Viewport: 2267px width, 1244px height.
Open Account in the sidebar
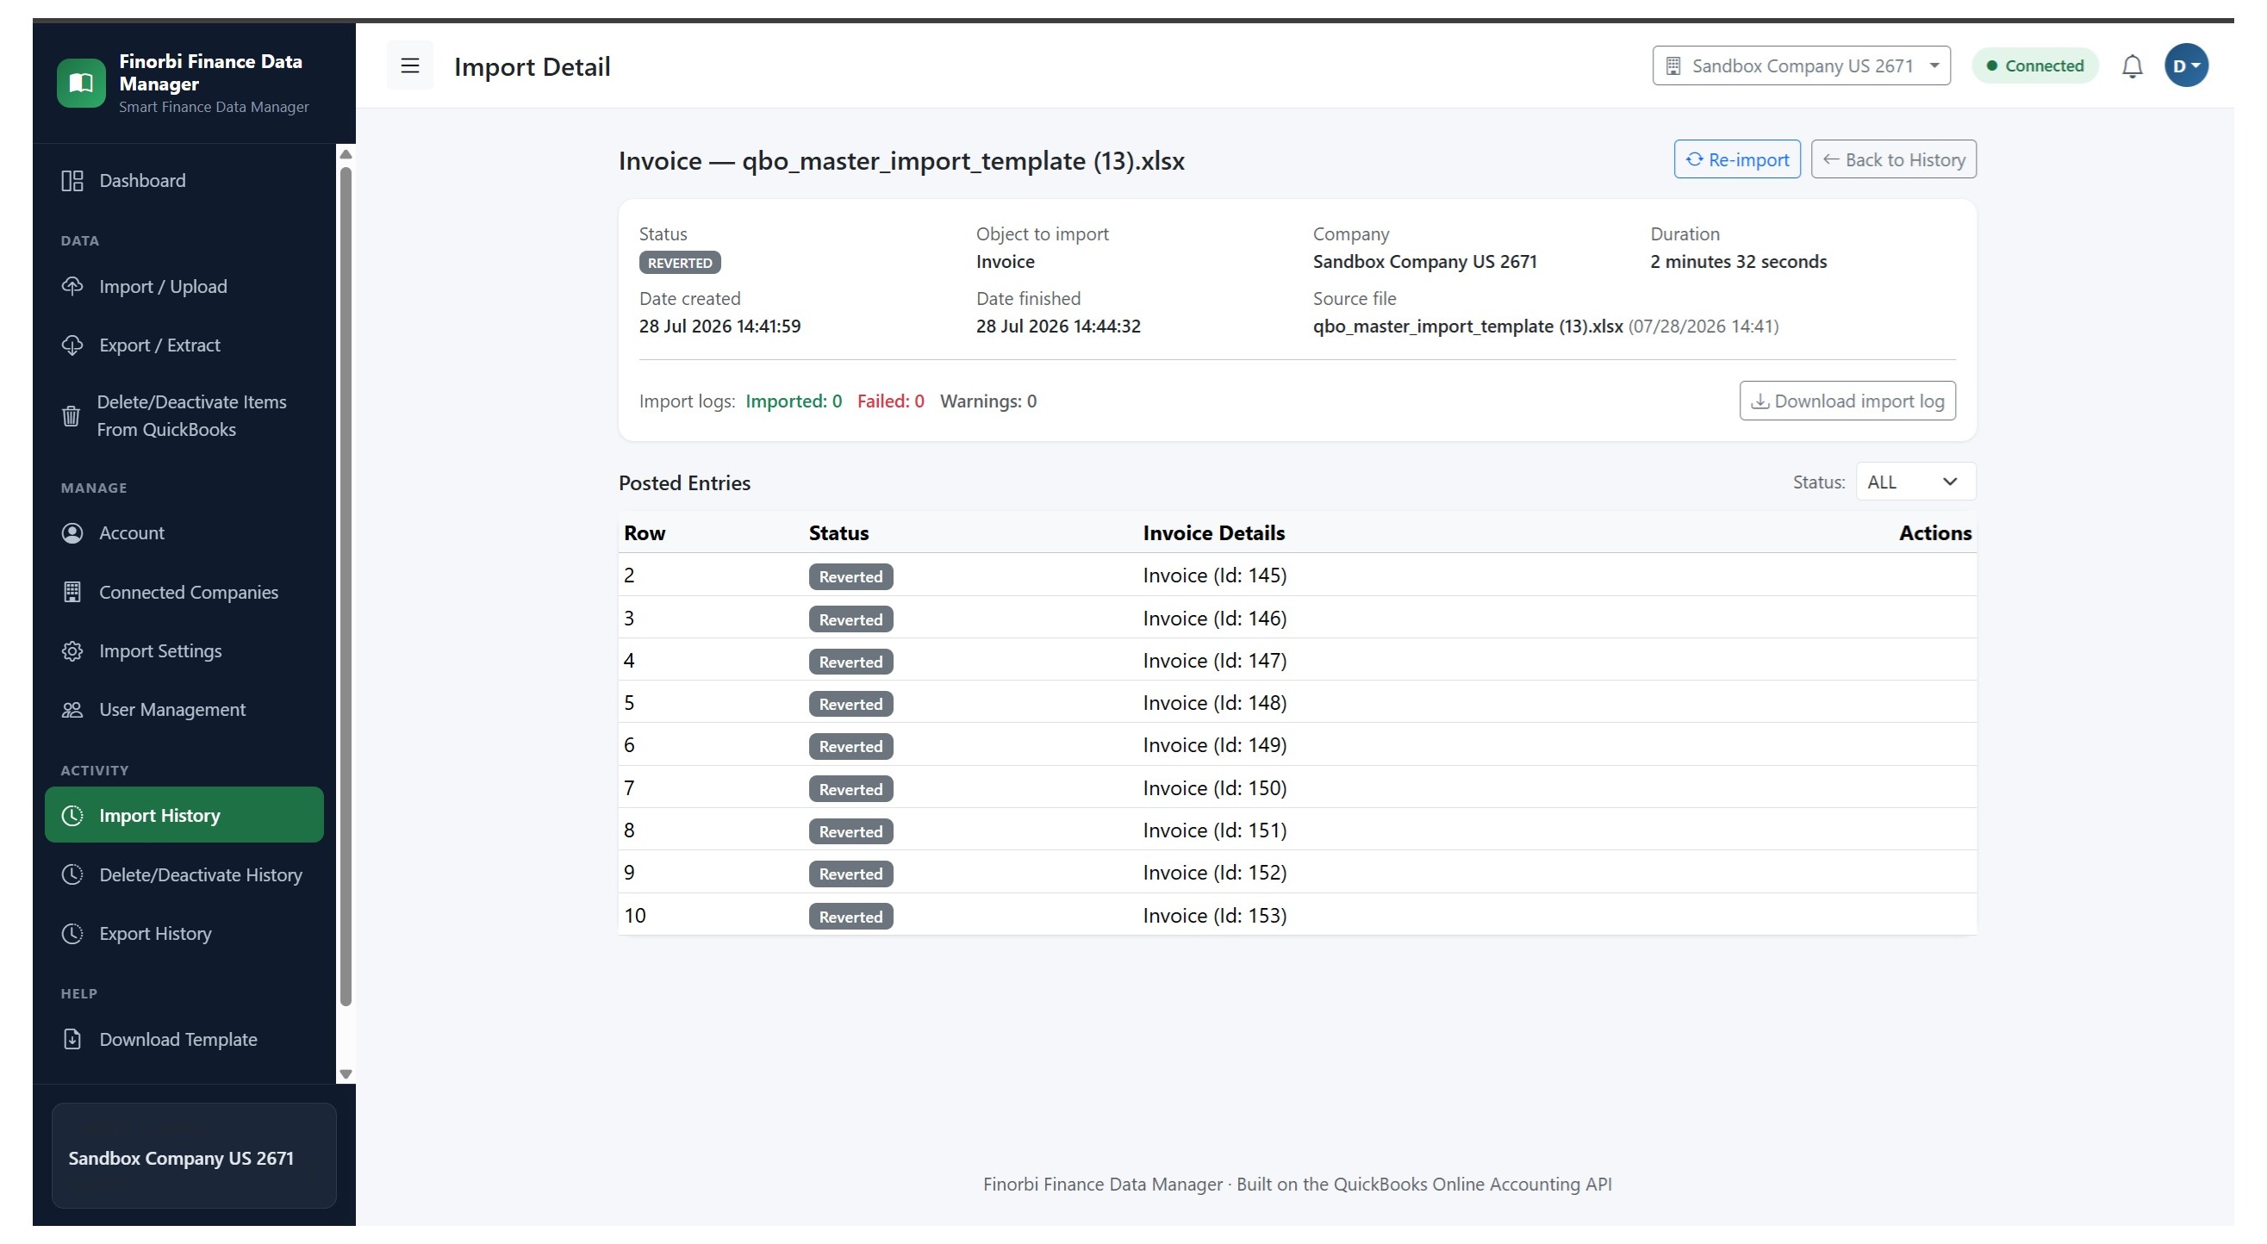[x=184, y=533]
